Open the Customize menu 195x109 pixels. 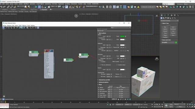(61, 4)
